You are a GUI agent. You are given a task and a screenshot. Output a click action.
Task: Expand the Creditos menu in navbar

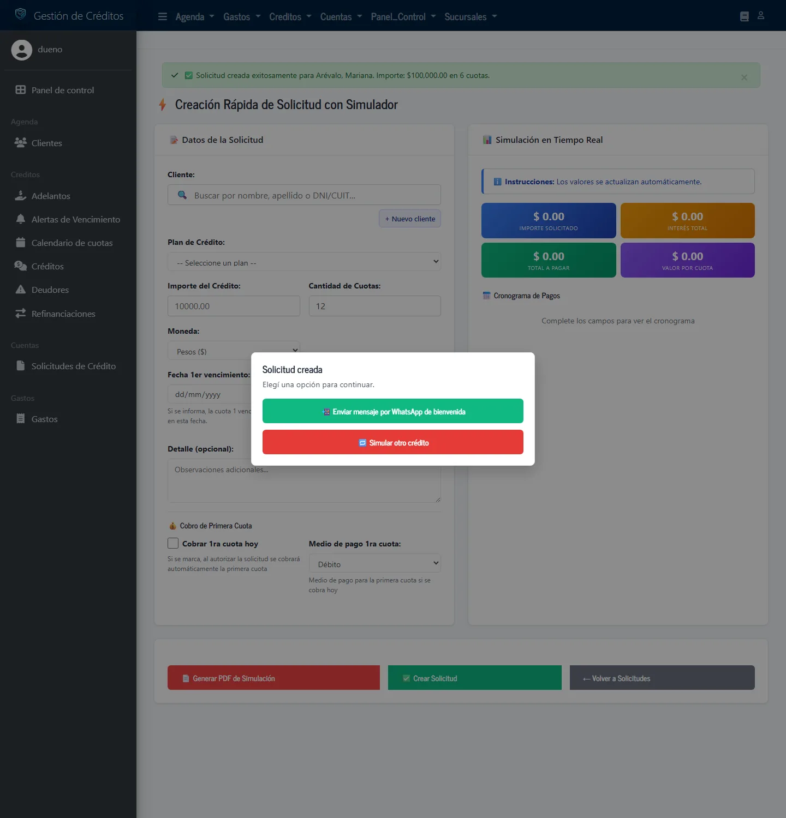click(x=290, y=17)
